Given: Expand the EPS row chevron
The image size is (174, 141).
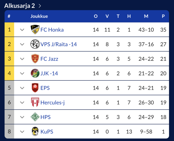Looking at the screenshot, I should [22, 88].
